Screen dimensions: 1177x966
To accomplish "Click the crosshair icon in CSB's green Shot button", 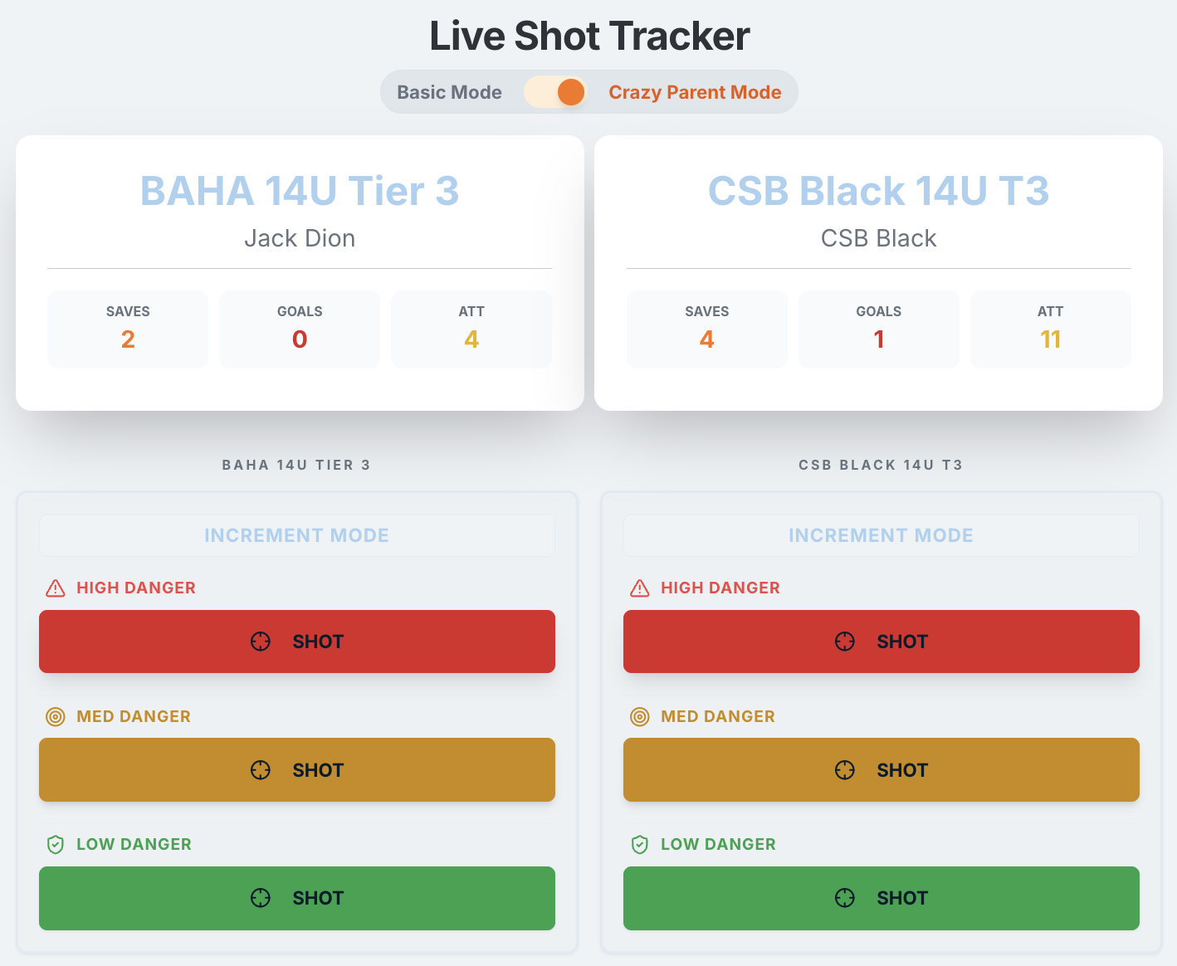I will (x=845, y=897).
